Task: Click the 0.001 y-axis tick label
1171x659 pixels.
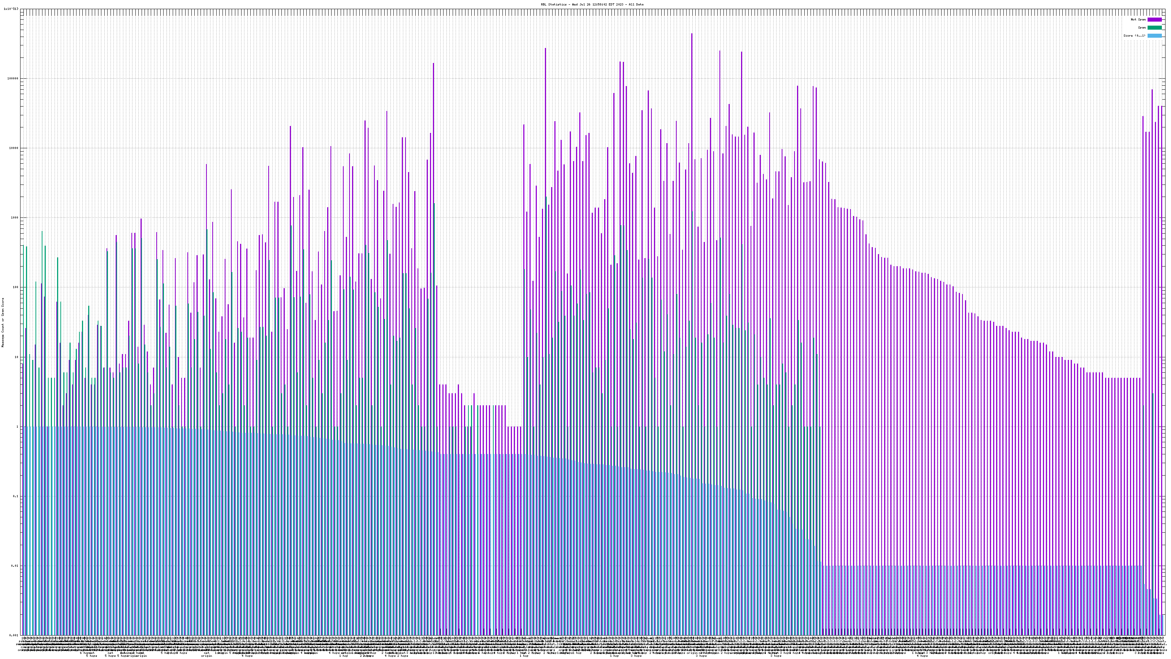Action: click(x=14, y=635)
